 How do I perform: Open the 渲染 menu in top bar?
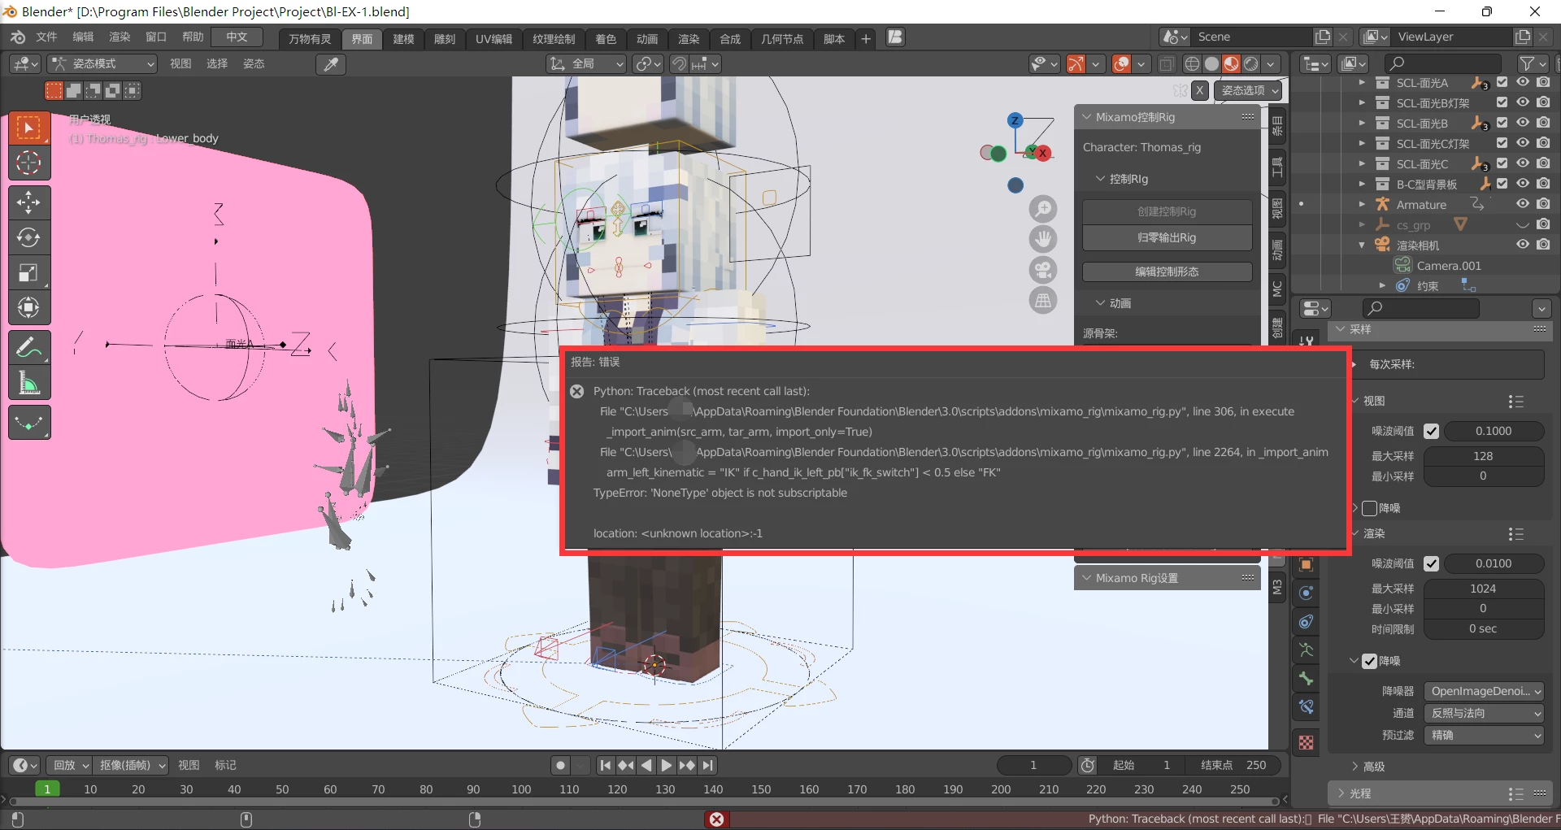120,37
